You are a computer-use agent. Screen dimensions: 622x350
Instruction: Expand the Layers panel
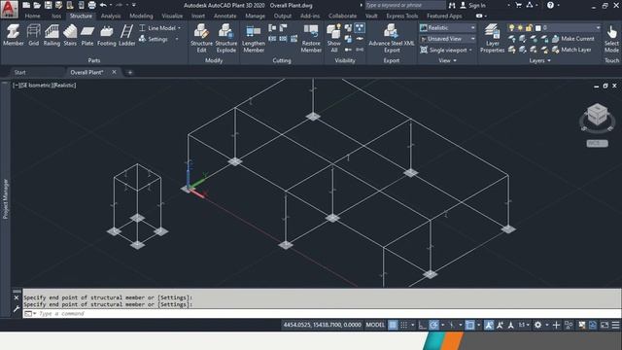point(540,60)
